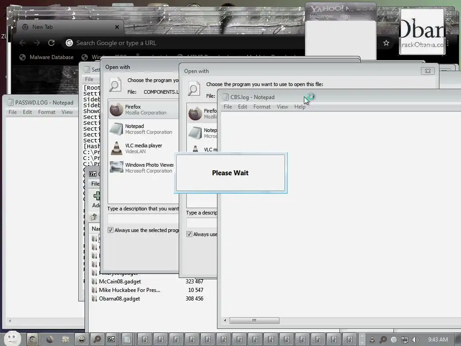
Task: Close the front Open with dialog
Action: (428, 71)
